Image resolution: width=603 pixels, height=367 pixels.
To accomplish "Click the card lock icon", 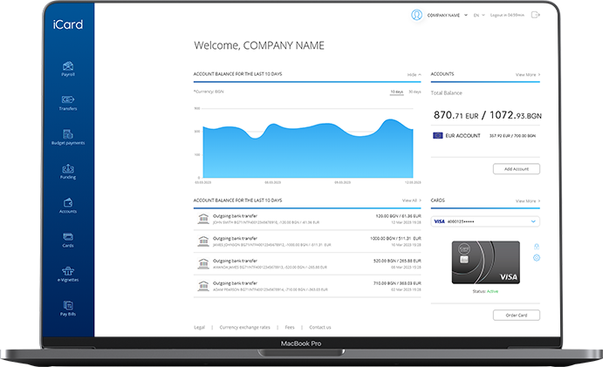I will tap(537, 247).
